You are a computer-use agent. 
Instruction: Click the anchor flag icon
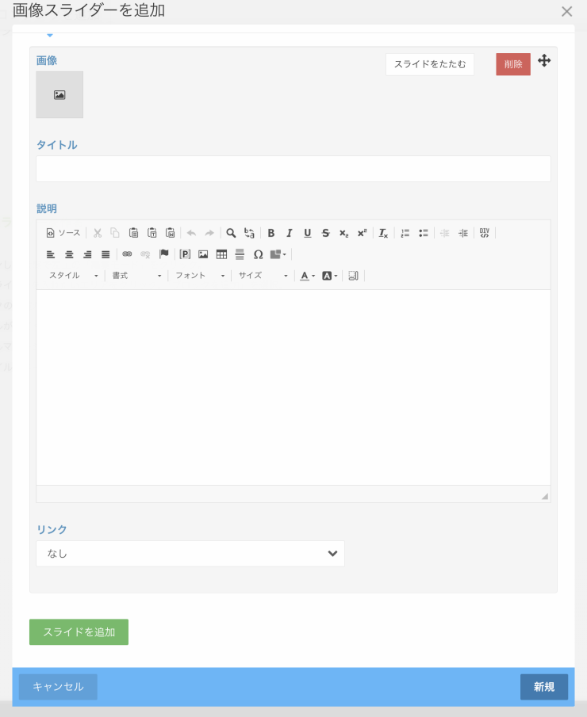click(164, 254)
